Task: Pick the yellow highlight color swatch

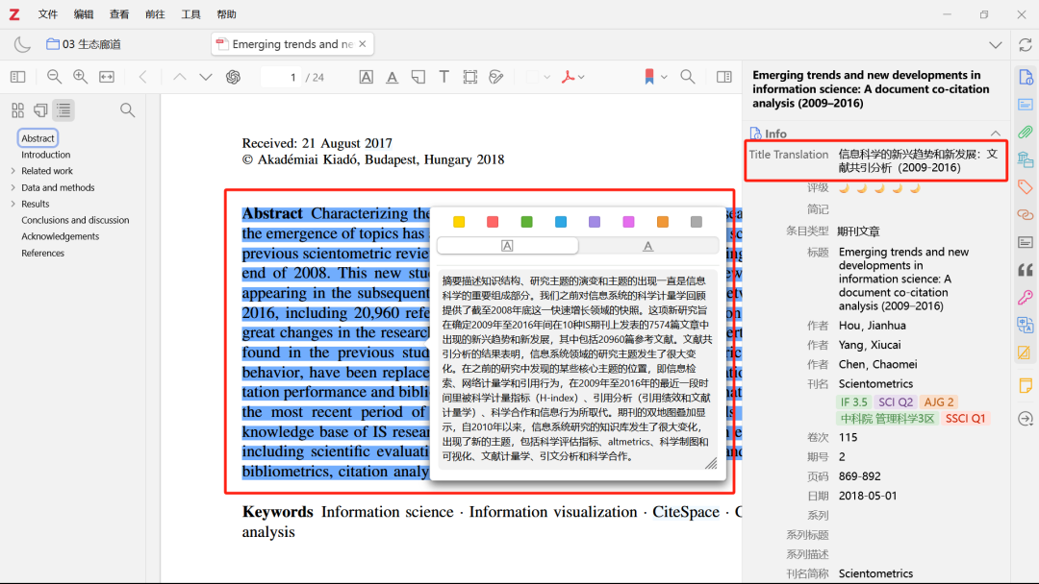Action: pos(459,222)
